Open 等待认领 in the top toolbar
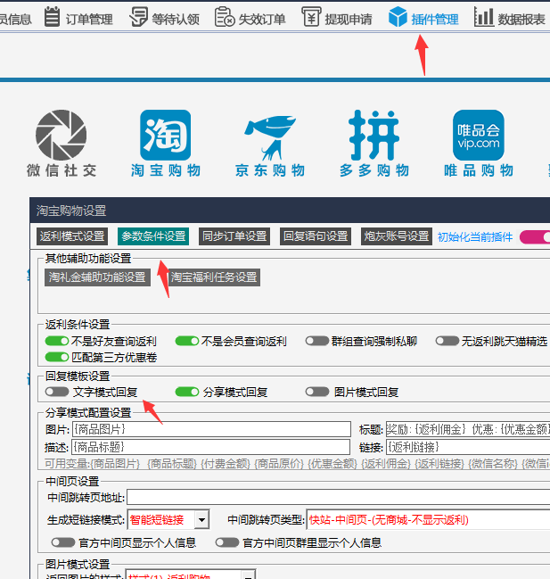Viewport: 550px width, 579px height. (x=165, y=18)
